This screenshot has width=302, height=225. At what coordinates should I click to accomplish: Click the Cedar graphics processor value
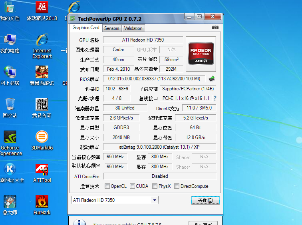coord(119,50)
